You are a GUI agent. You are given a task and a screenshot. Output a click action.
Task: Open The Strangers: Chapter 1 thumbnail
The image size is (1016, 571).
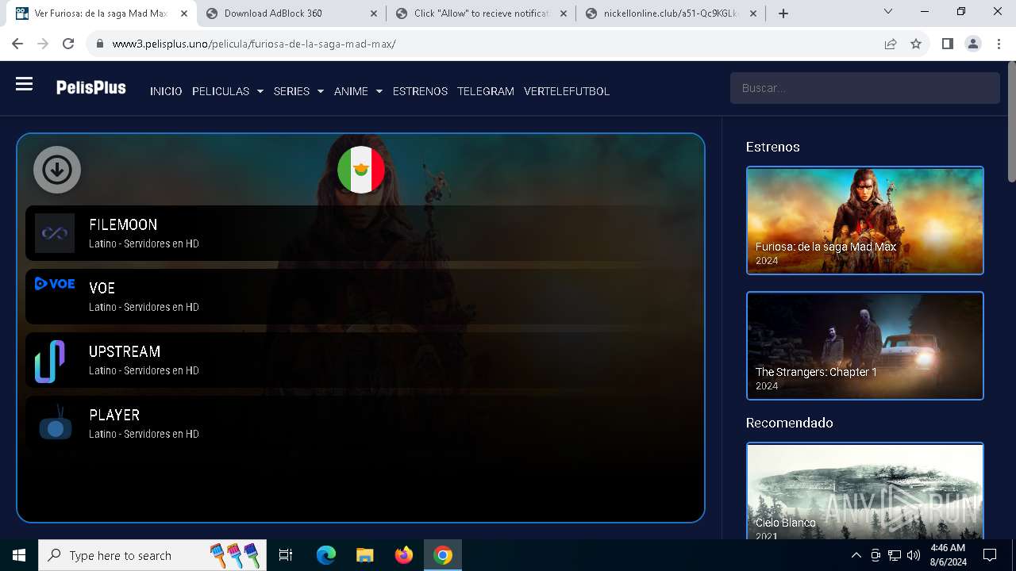865,346
